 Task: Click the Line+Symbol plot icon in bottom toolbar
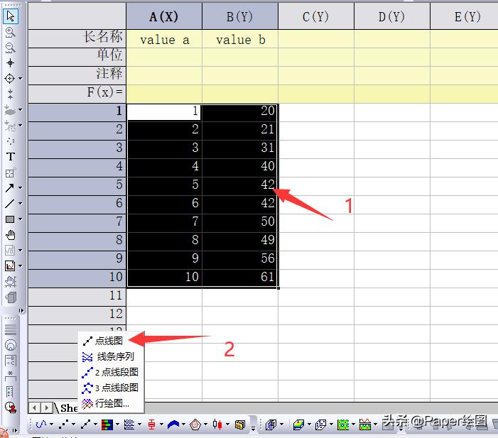point(85,425)
